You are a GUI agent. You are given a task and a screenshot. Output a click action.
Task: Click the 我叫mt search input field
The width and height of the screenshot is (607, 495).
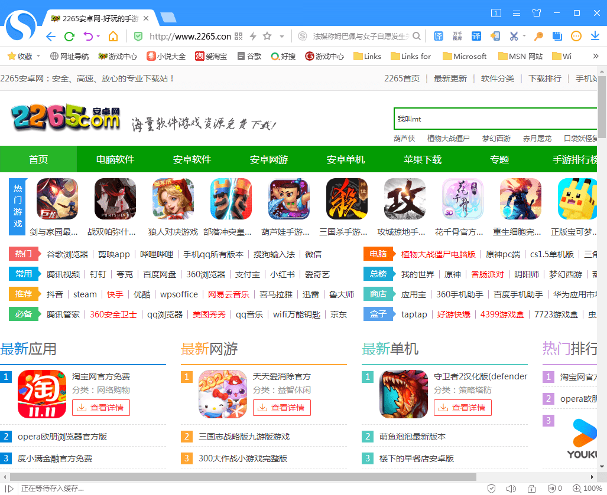pyautogui.click(x=496, y=119)
